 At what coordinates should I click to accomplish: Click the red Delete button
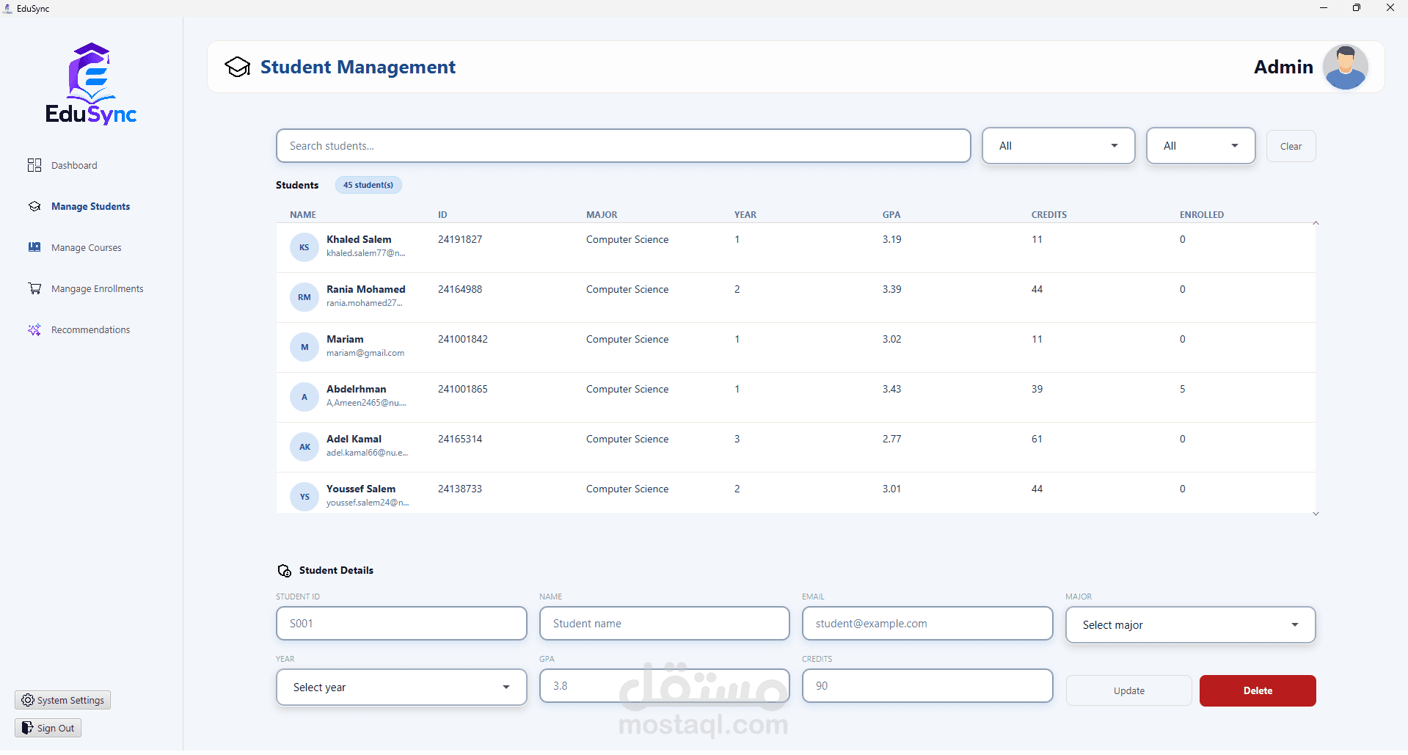point(1258,690)
